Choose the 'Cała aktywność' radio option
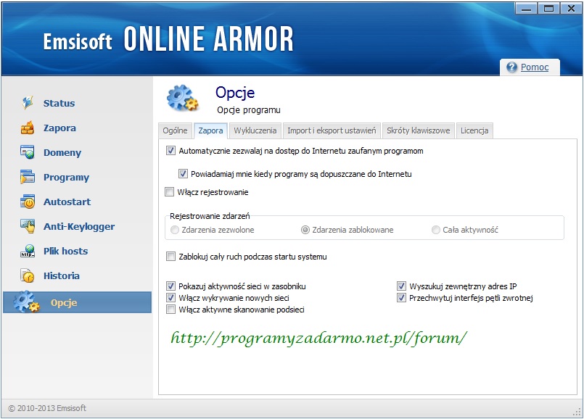The width and height of the screenshot is (584, 419). (436, 230)
